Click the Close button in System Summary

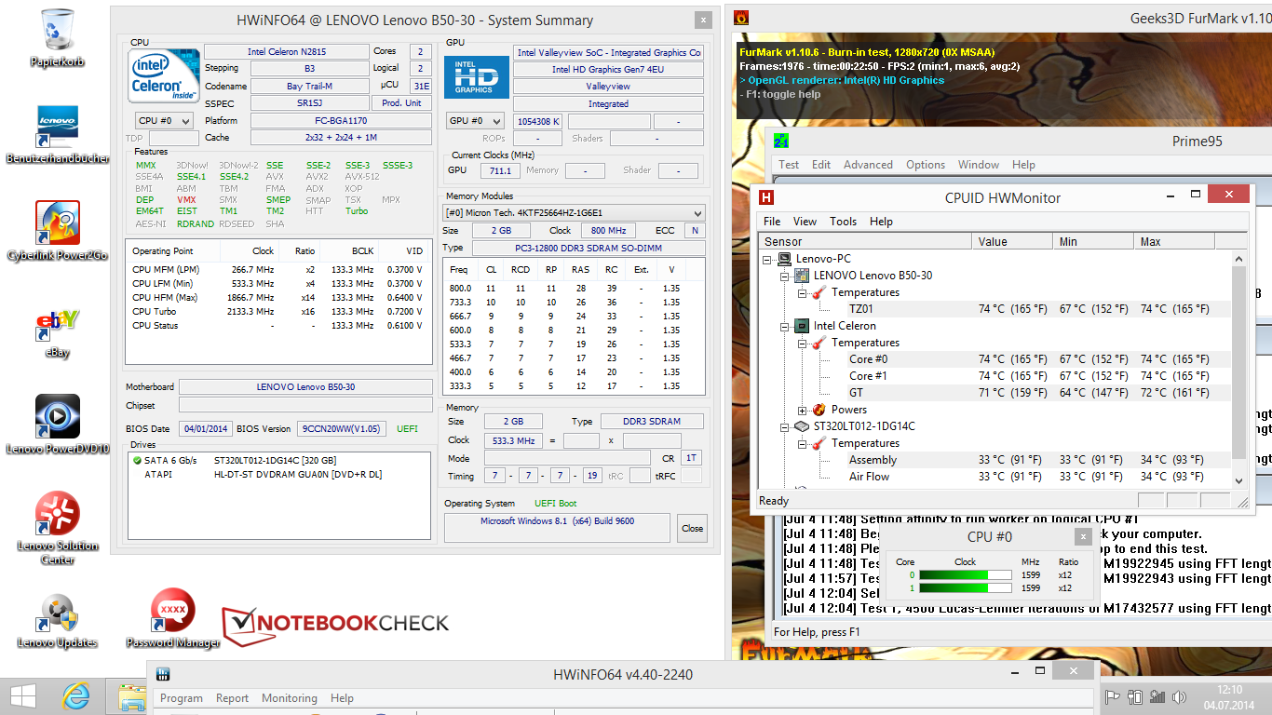(x=692, y=528)
